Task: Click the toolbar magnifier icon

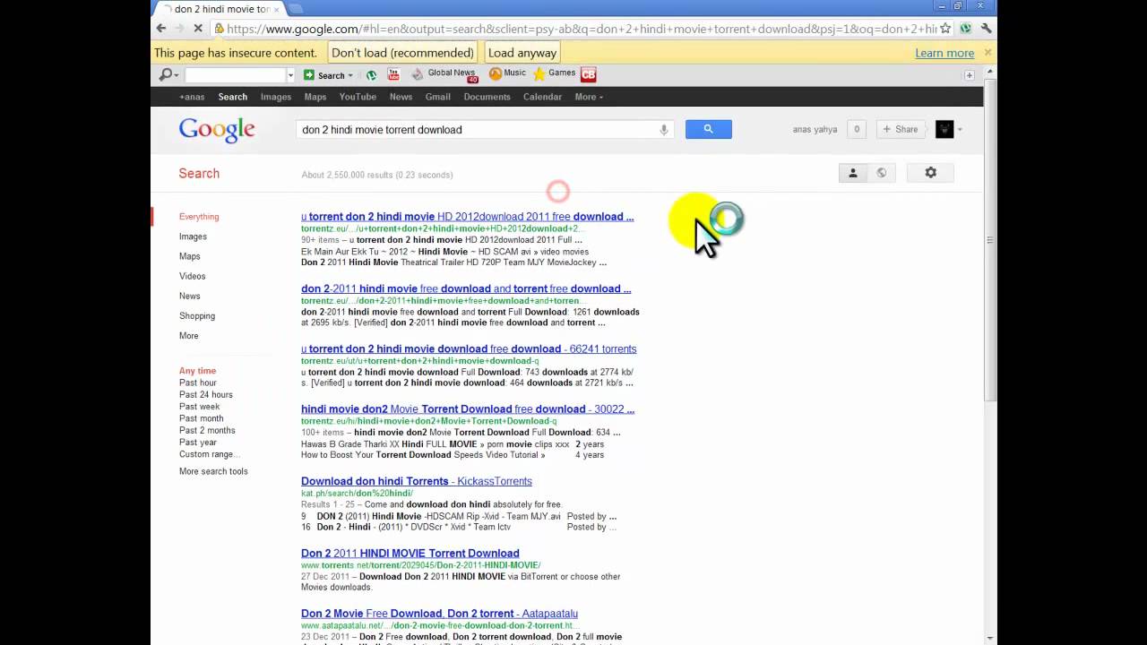Action: pos(165,75)
